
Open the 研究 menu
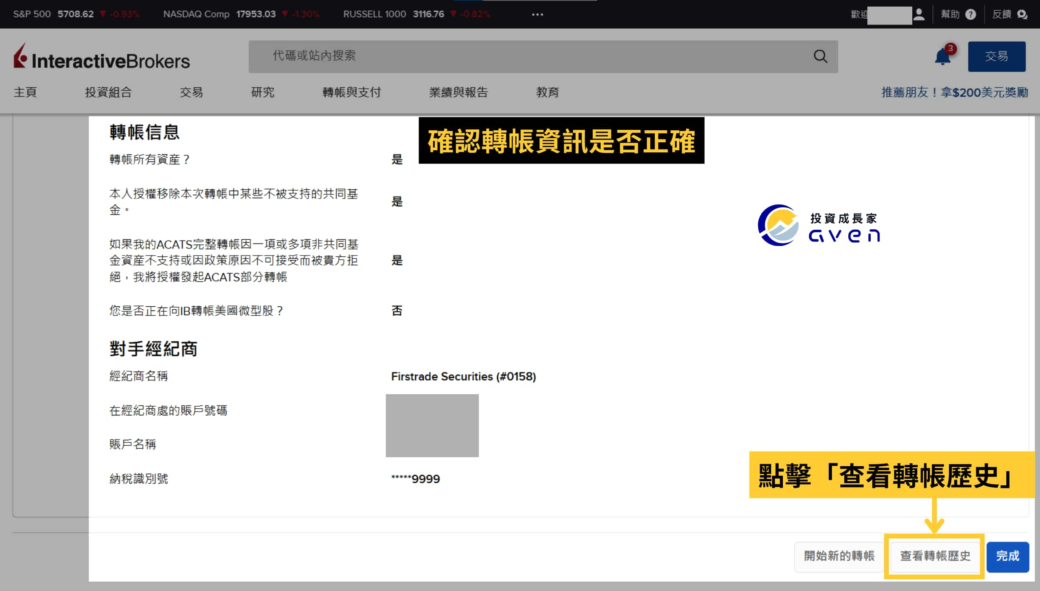coord(262,92)
